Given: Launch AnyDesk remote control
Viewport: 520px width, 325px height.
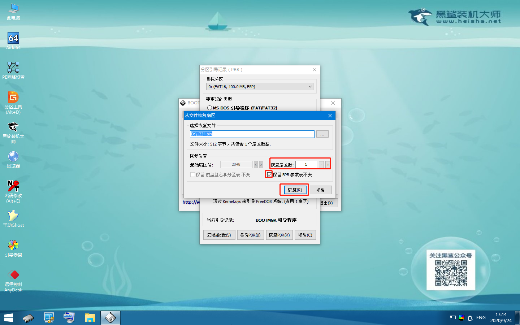Looking at the screenshot, I should (13, 278).
